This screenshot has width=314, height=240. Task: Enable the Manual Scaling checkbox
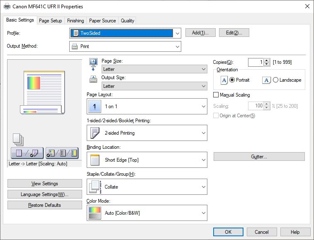(216, 95)
